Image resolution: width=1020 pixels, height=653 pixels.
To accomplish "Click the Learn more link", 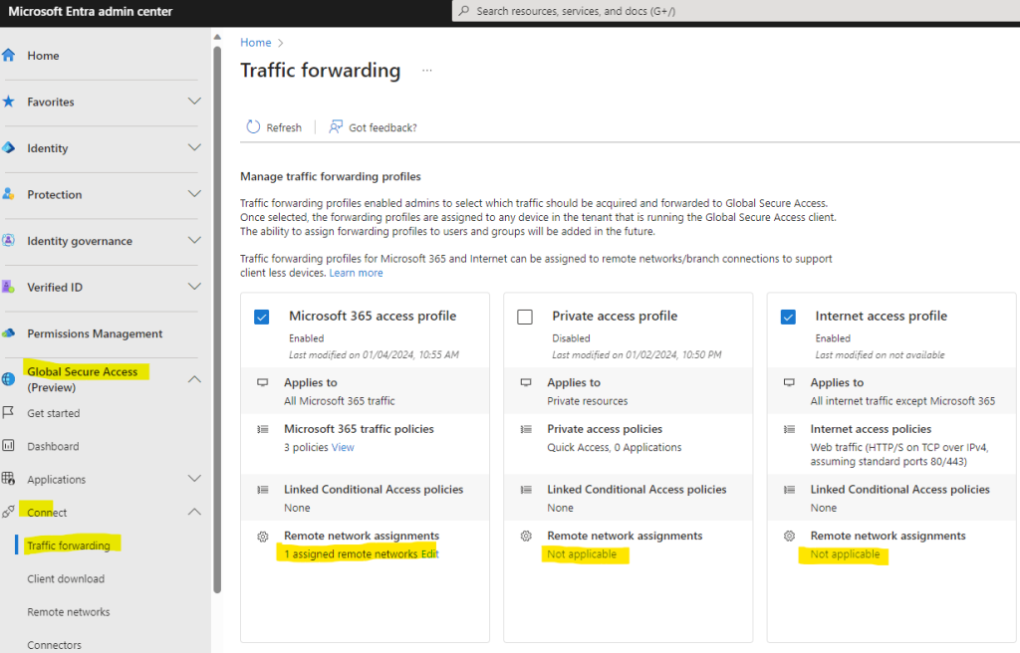I will coord(356,273).
